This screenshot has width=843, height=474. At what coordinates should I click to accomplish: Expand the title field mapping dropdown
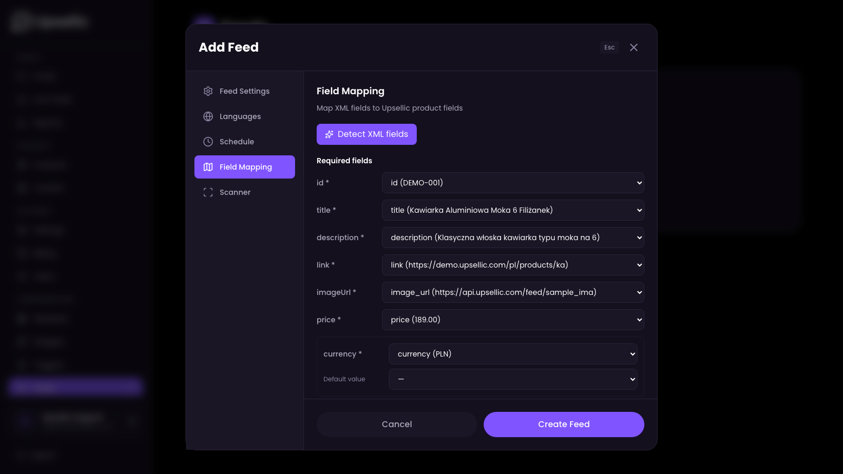[x=513, y=210]
